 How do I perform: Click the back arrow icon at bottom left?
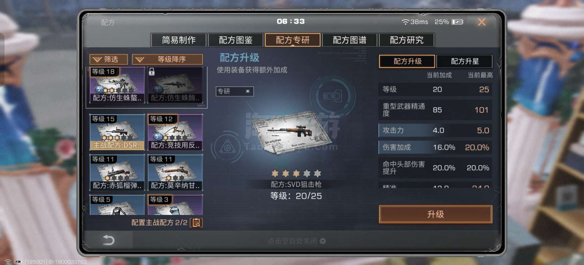108,240
